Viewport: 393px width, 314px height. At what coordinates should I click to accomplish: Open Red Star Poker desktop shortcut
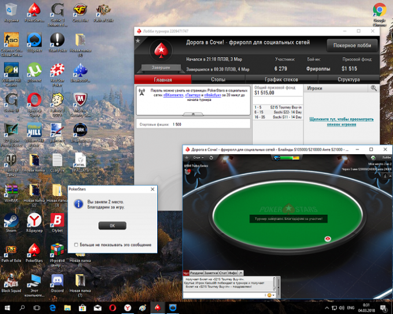click(57, 74)
